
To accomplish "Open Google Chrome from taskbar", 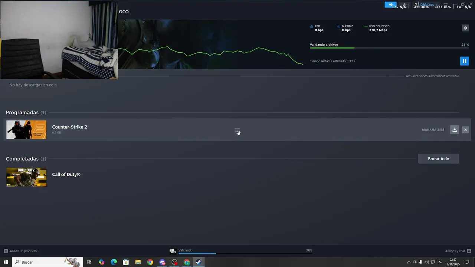I will (x=150, y=262).
